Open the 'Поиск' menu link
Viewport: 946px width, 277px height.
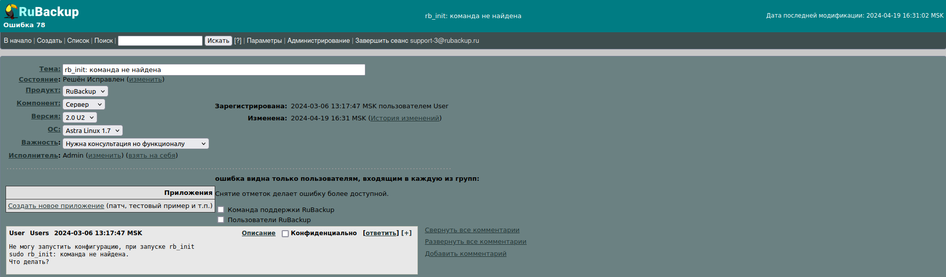[104, 41]
